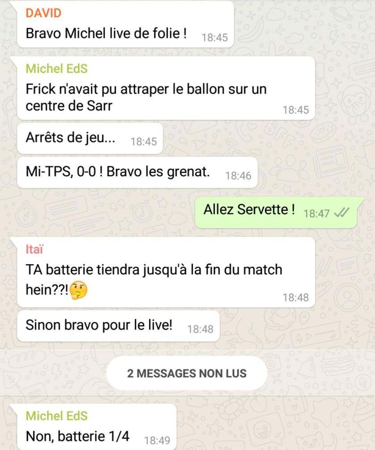Click the 18:49 timestamp on battery message
Screen dimensions: 375x450
157,441
